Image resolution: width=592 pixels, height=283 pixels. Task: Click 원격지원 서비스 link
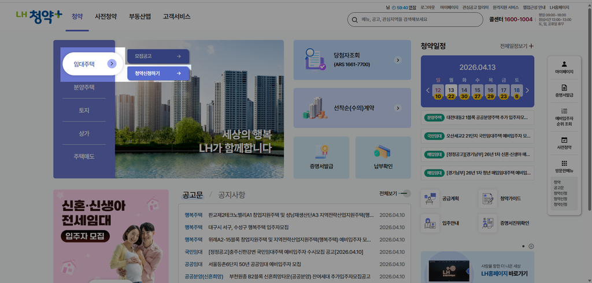click(506, 7)
